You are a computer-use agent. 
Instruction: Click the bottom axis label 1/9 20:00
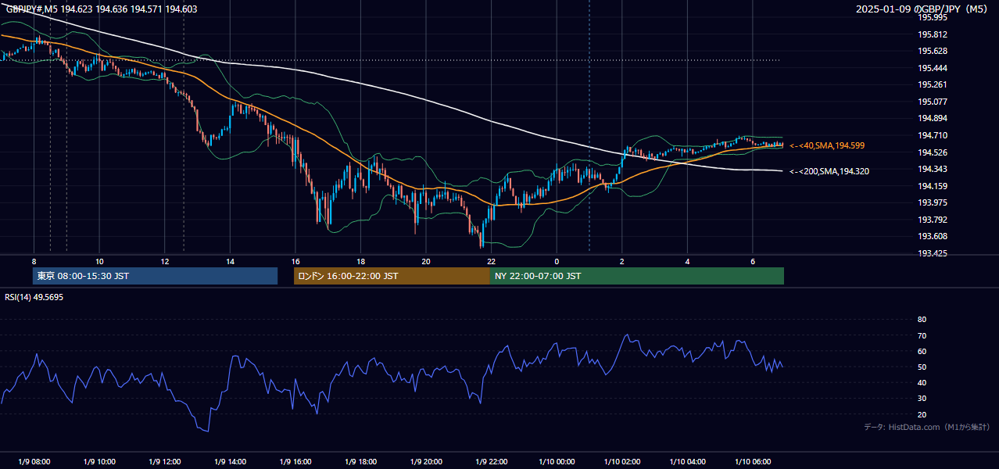[x=426, y=461]
